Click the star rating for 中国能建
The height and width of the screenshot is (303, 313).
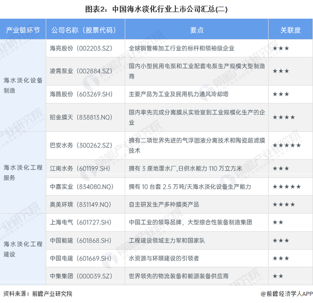pos(281,240)
